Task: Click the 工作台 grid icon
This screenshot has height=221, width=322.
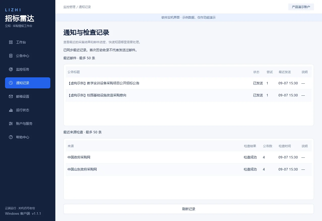Action: [x=11, y=42]
